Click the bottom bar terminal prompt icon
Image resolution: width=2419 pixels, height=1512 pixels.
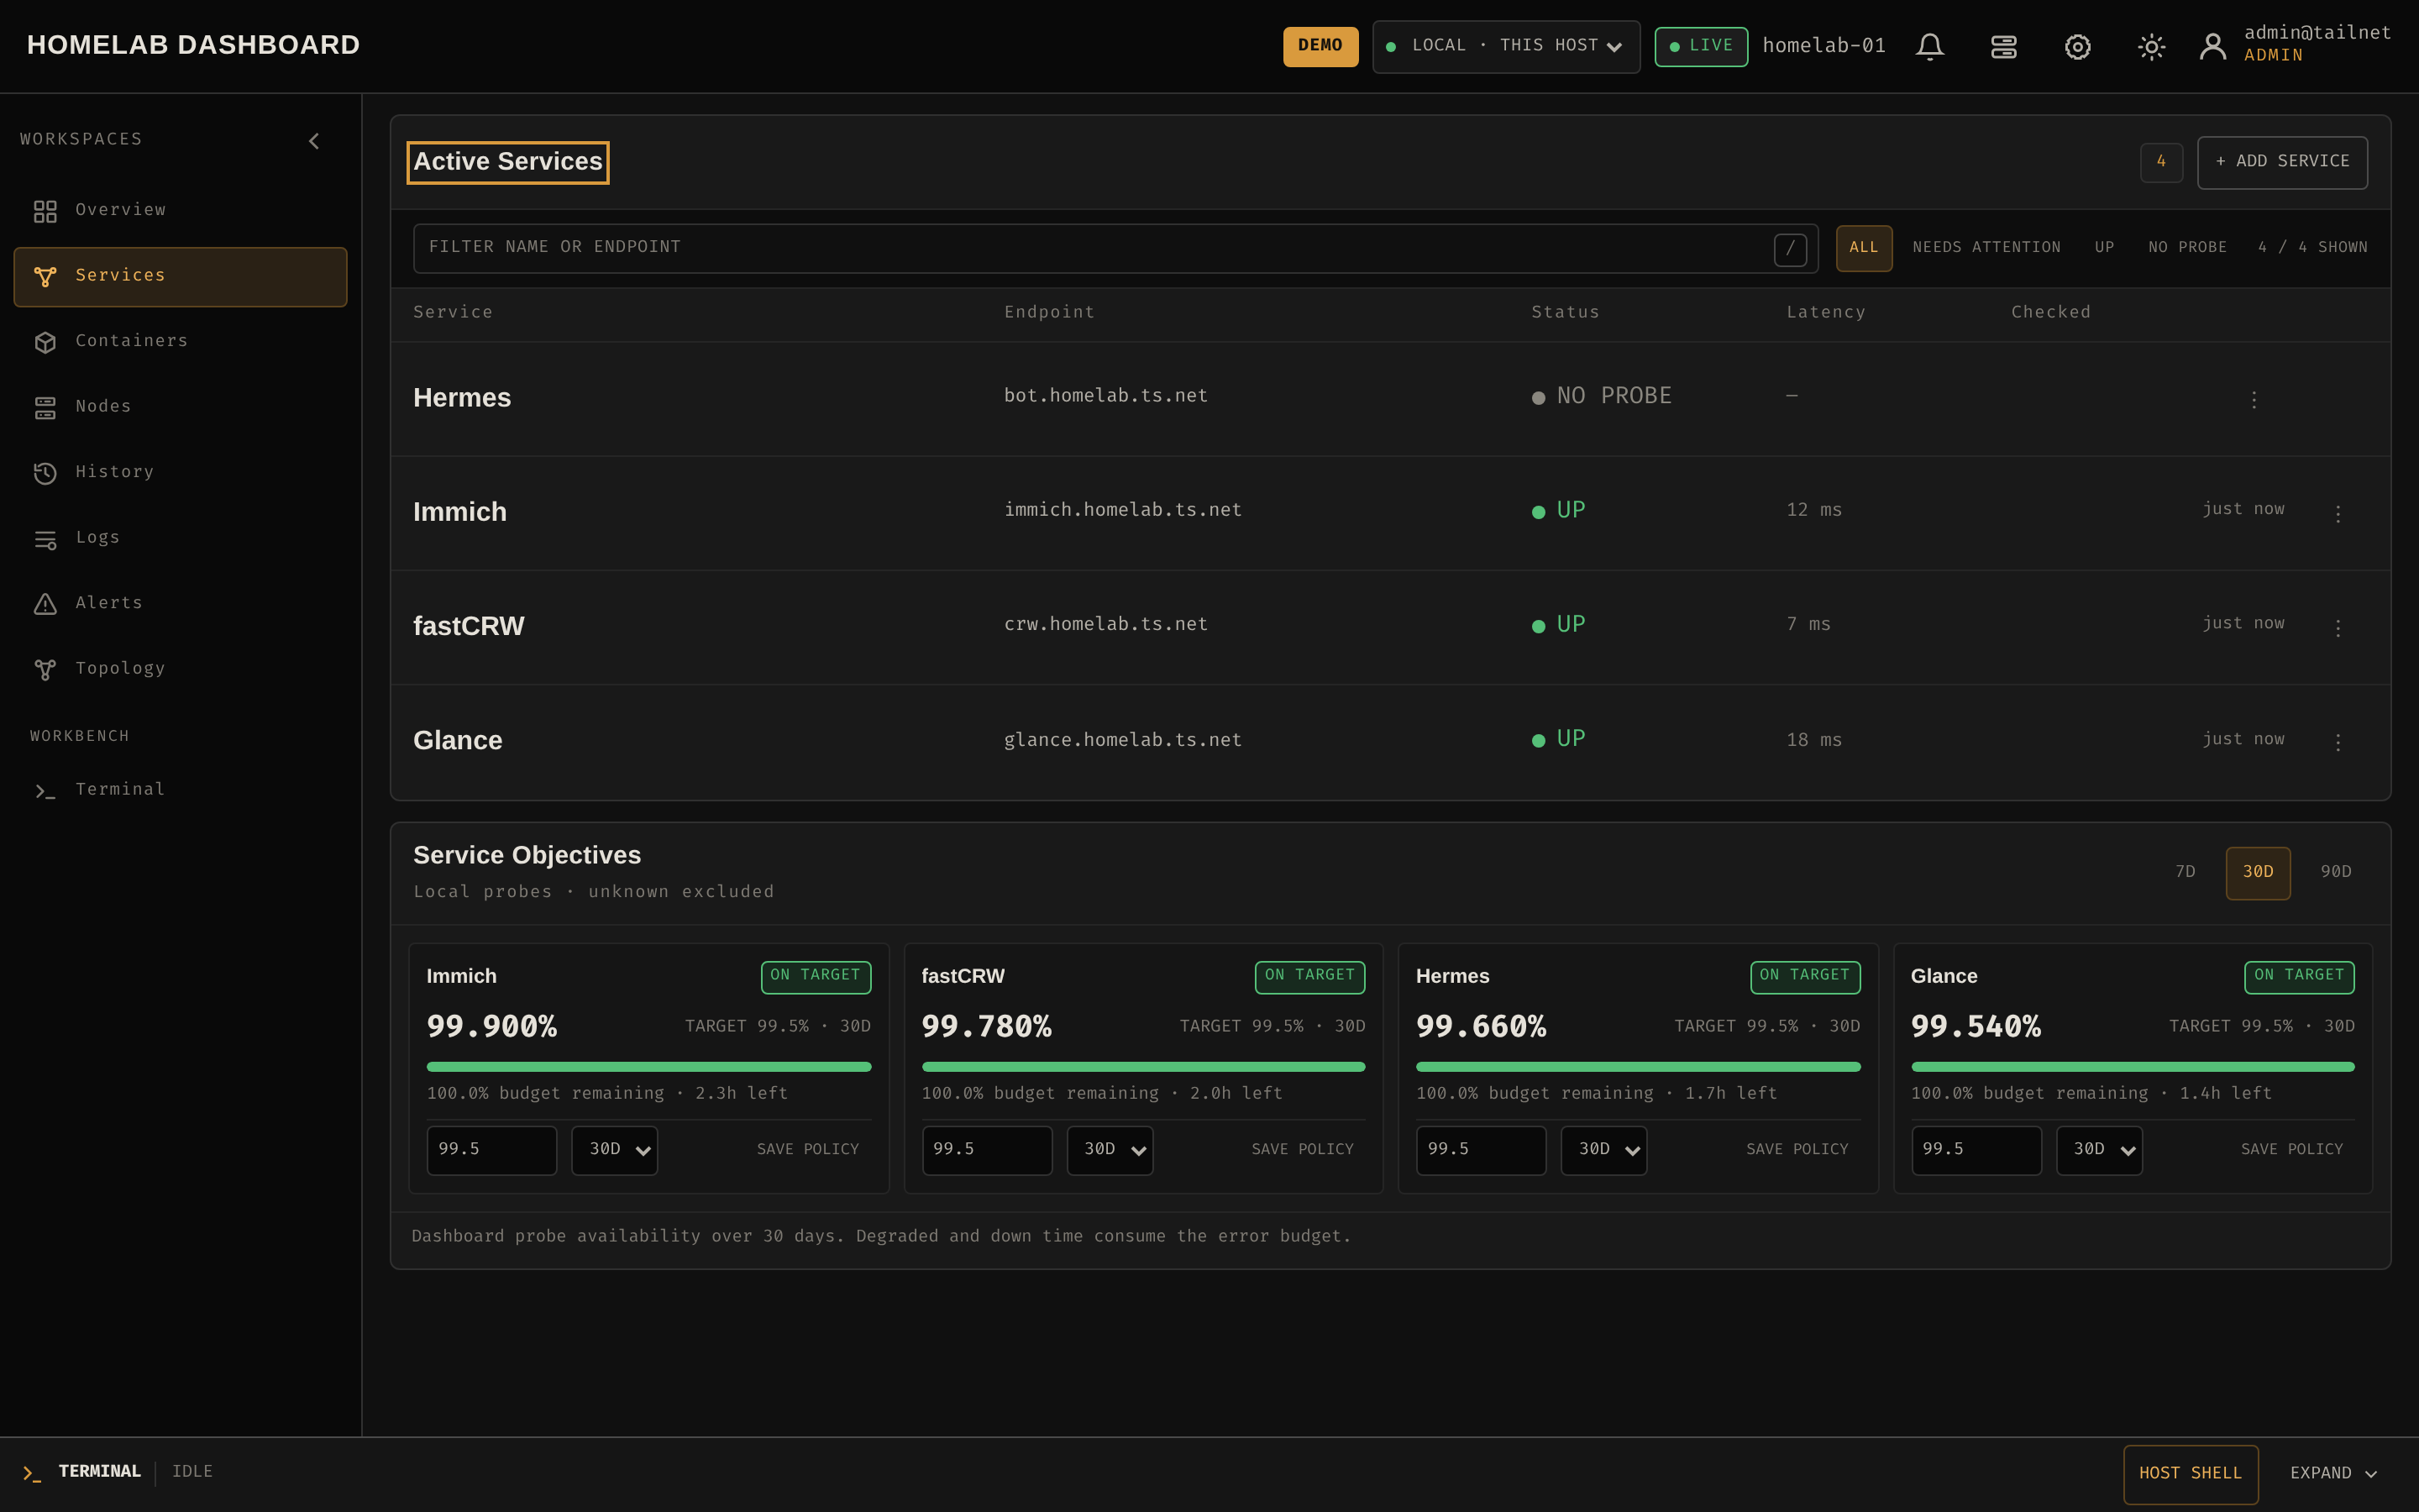32,1473
